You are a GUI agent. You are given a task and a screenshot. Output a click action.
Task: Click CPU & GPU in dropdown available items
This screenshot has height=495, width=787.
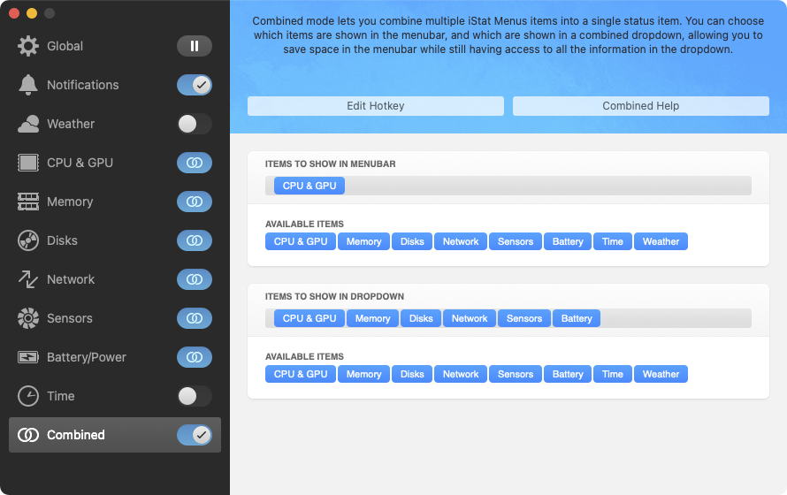301,374
